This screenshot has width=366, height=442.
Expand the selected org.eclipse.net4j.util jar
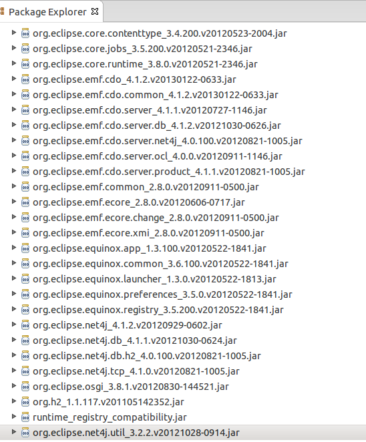click(x=13, y=431)
